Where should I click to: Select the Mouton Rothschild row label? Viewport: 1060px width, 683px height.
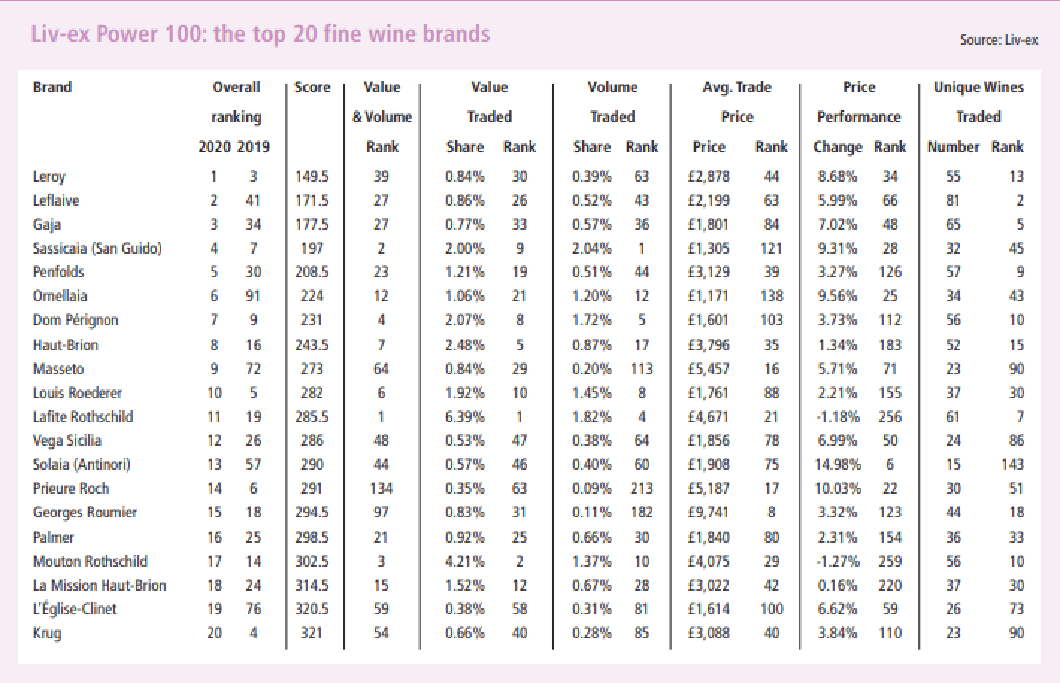coord(90,562)
